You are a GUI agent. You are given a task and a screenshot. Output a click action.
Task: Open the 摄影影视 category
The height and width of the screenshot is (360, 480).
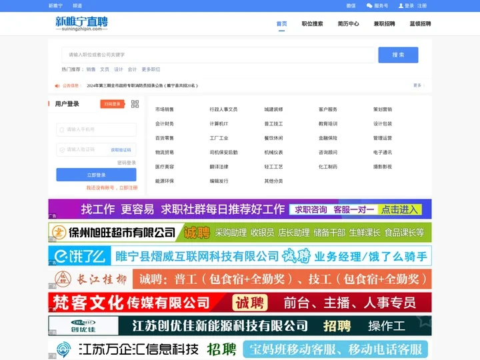point(383,167)
